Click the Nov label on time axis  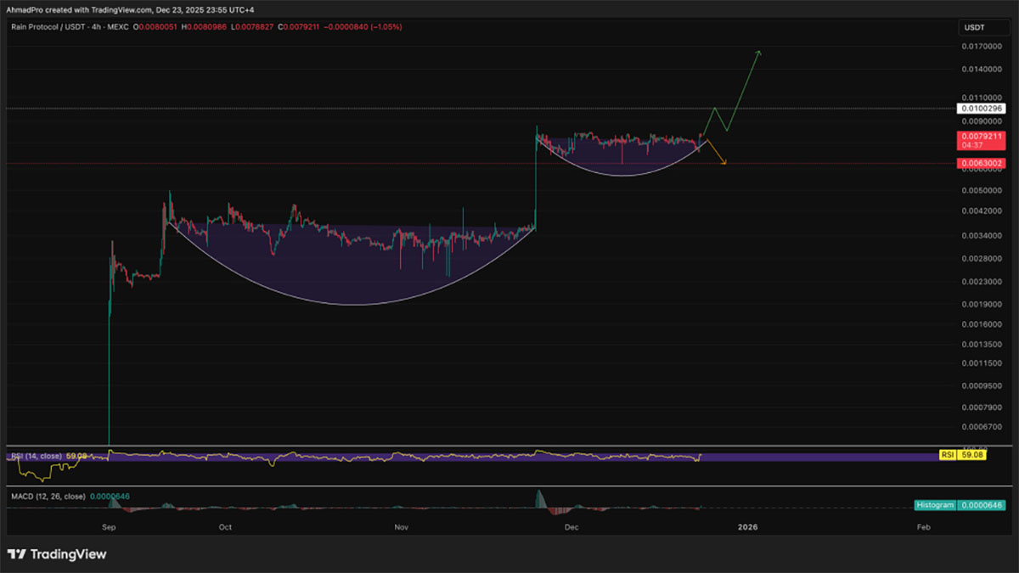[403, 527]
